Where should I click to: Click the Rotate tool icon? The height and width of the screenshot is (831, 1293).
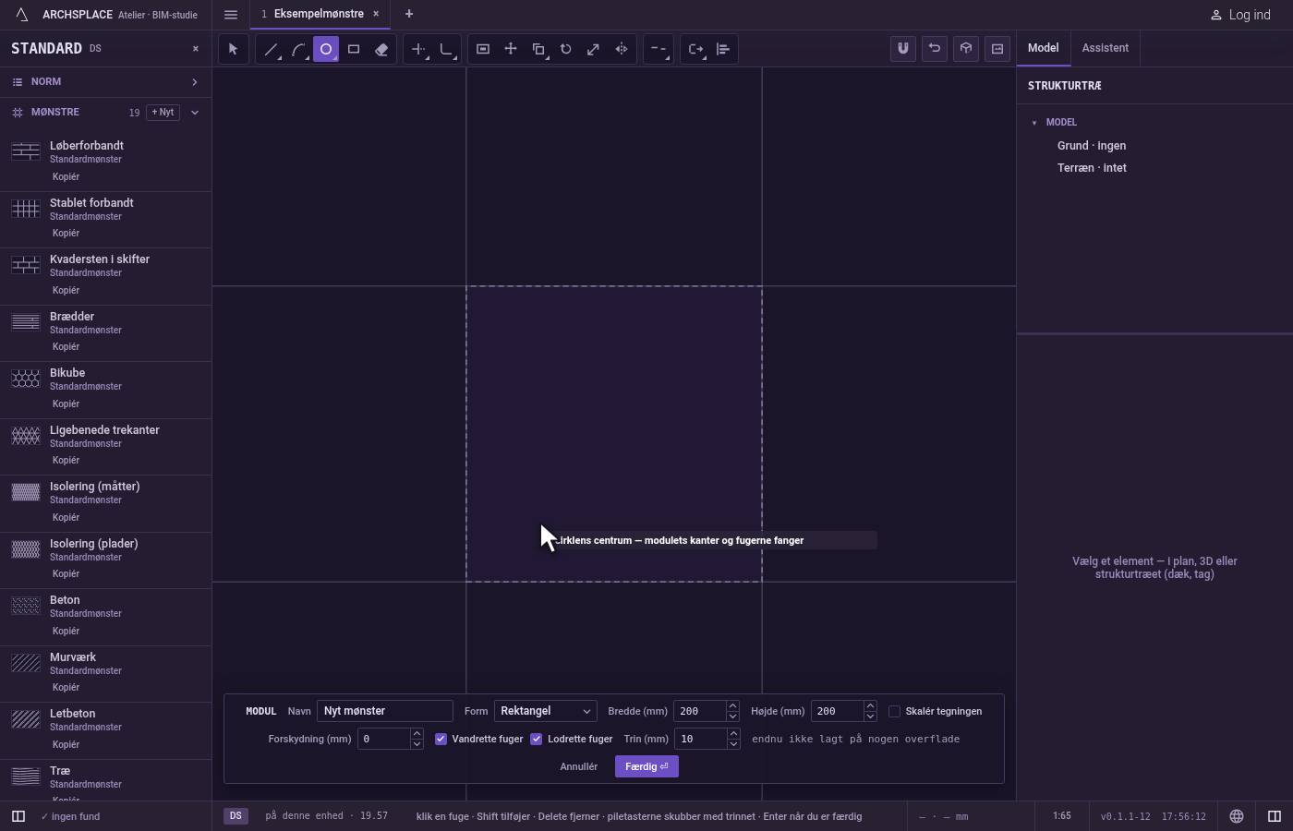[x=566, y=49]
